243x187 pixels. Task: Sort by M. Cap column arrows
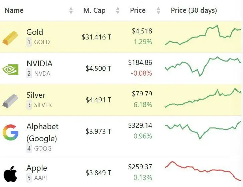coord(118,11)
